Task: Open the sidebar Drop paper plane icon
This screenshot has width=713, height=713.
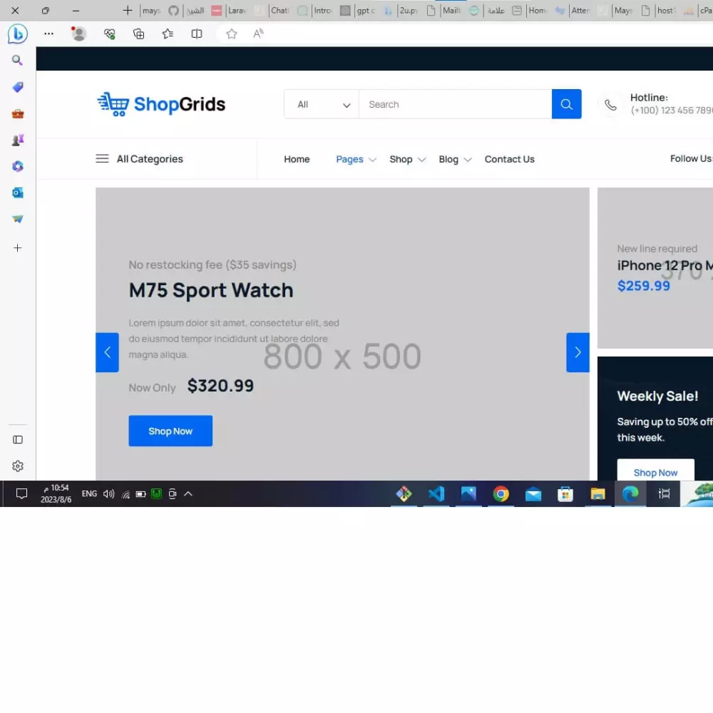Action: point(17,219)
